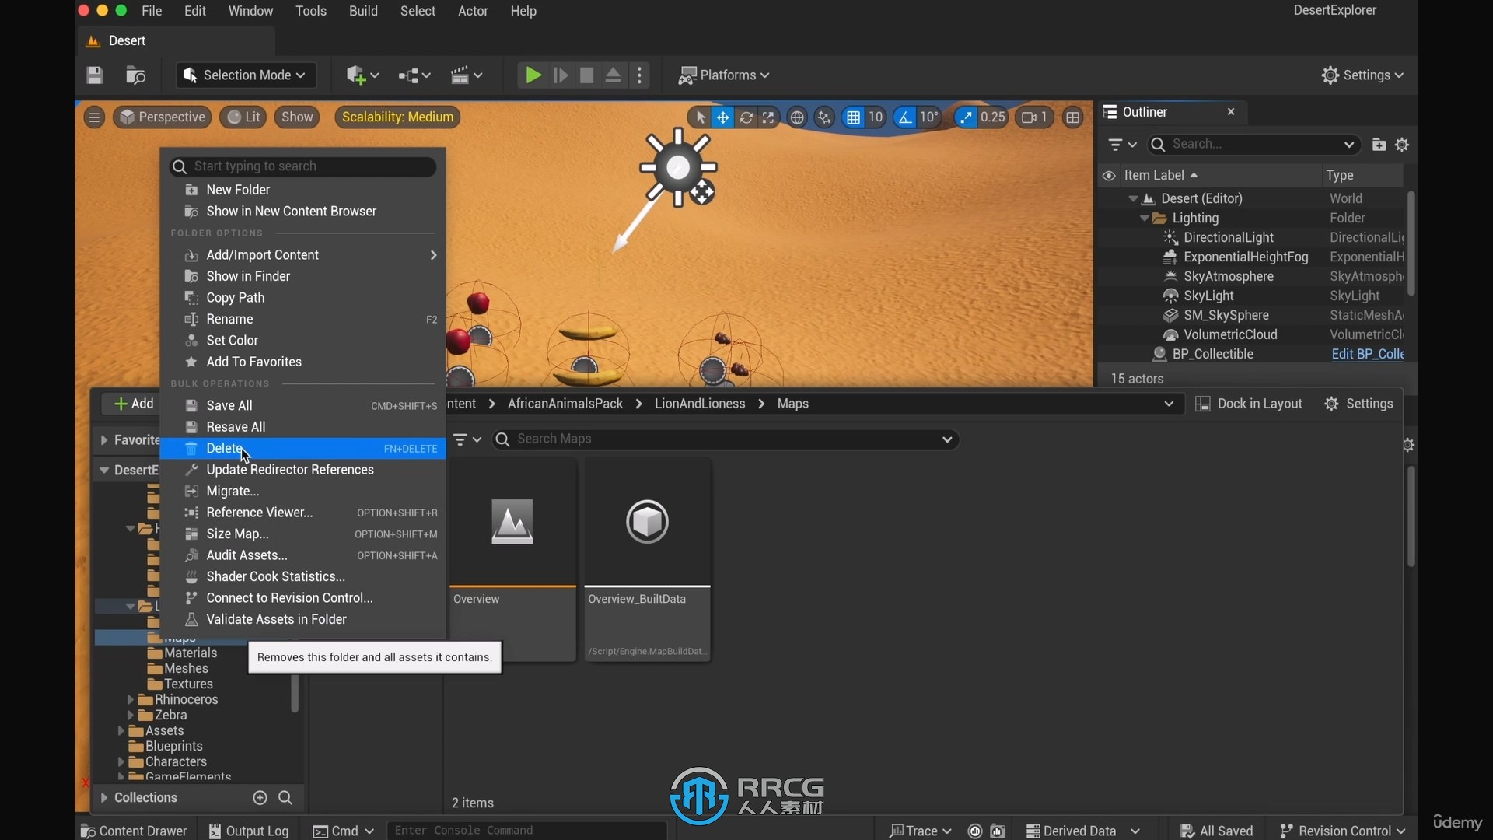Open the viewport options hamburger menu
Viewport: 1493px width, 840px height.
94,117
